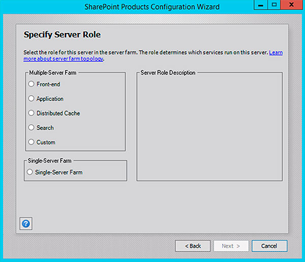Image resolution: width=305 pixels, height=262 pixels.
Task: Close the wizard with the red X
Action: (x=292, y=5)
